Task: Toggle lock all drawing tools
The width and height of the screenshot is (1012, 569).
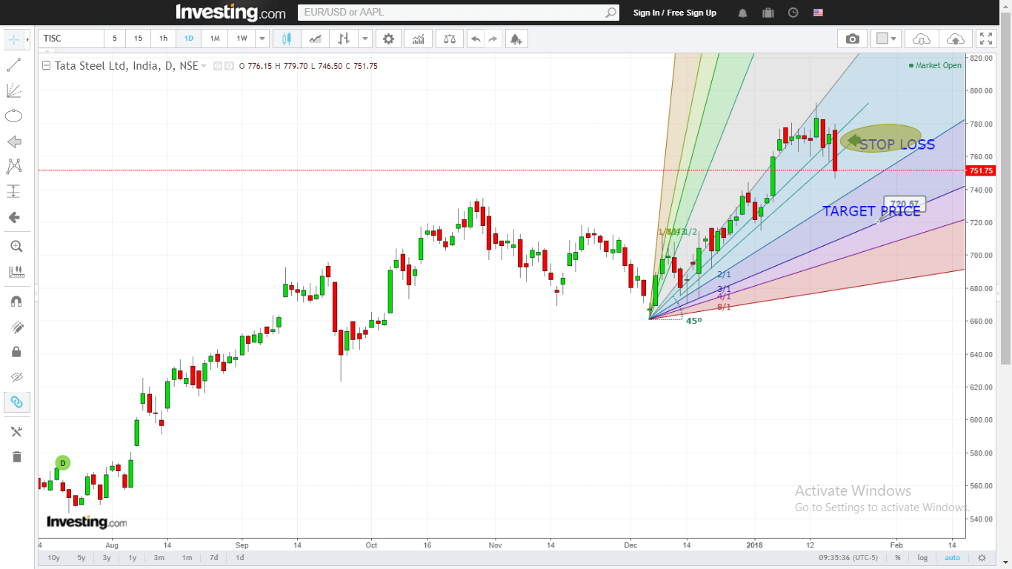Action: [x=16, y=352]
